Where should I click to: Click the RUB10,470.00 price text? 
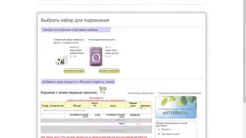(77, 53)
